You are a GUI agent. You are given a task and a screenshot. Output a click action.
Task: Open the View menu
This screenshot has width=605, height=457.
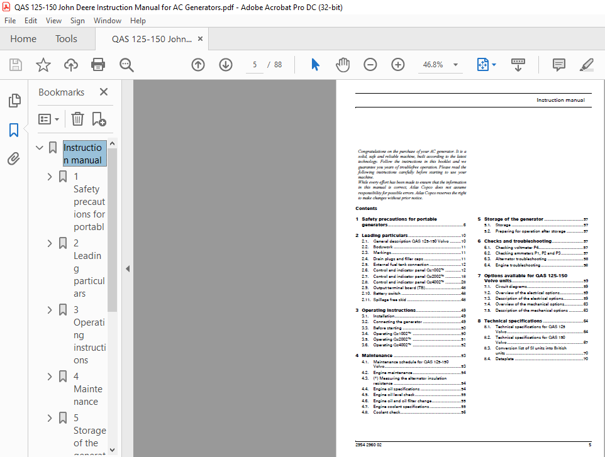point(53,21)
